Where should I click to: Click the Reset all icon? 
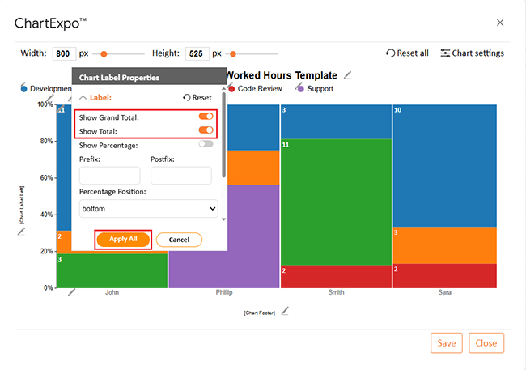[x=390, y=53]
